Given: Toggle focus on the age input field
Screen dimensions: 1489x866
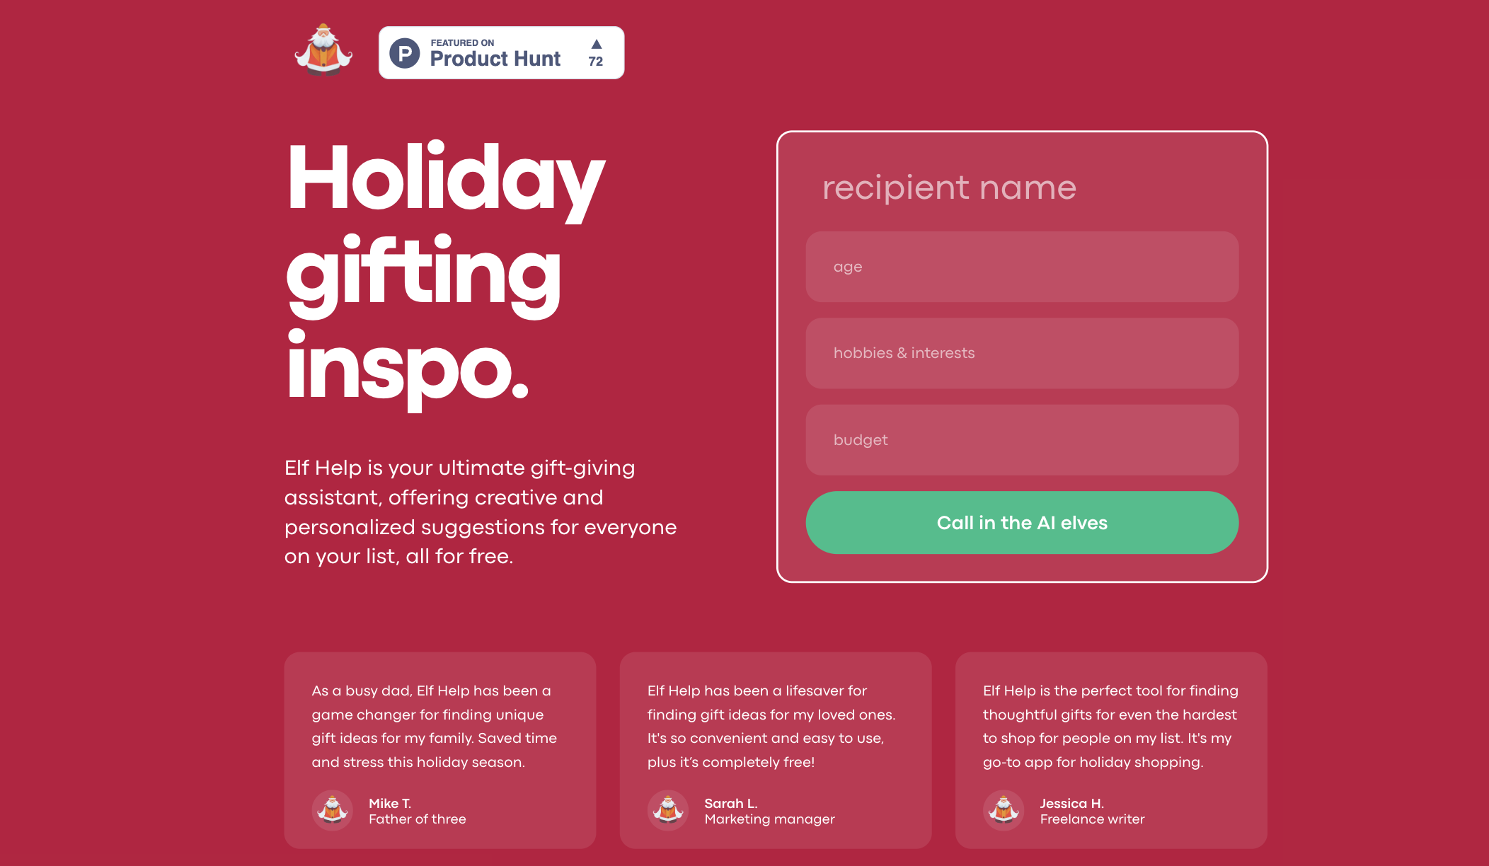Looking at the screenshot, I should (x=1023, y=266).
